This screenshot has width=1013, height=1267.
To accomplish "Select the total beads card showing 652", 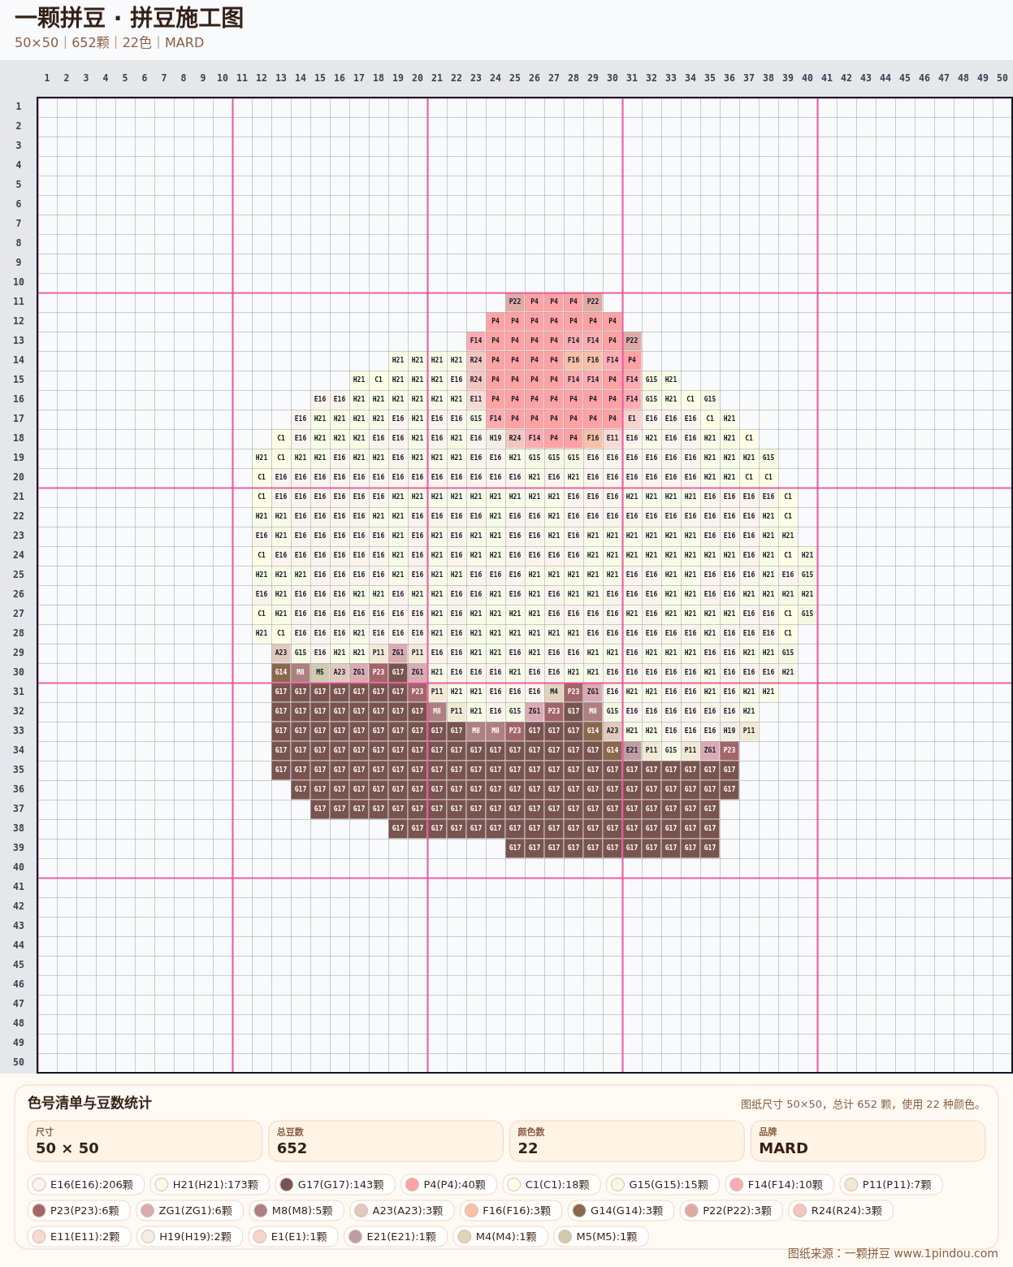I will (x=386, y=1141).
